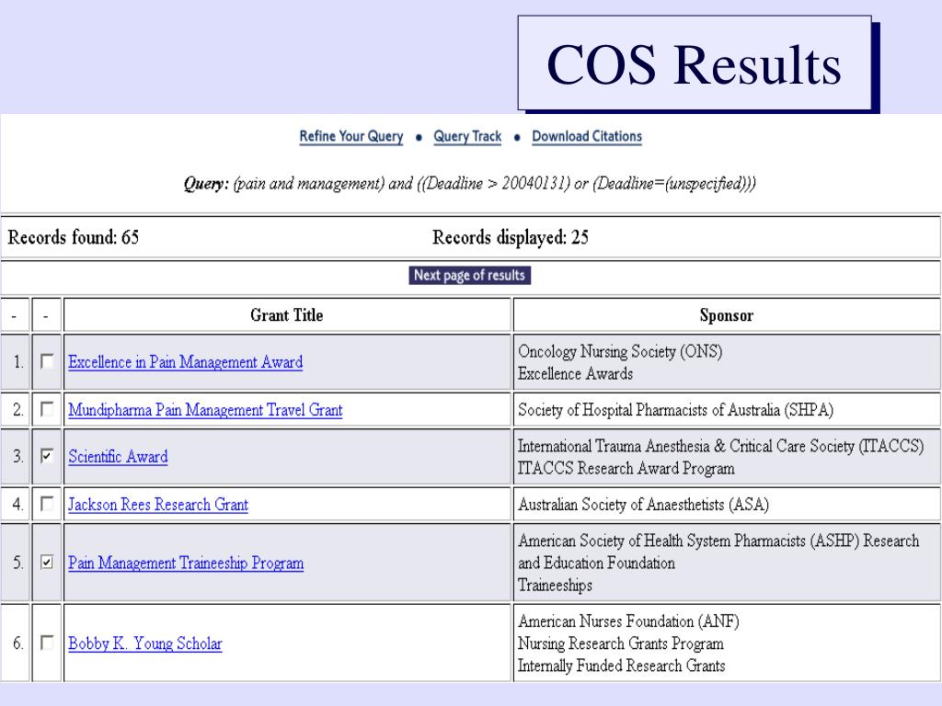Click the query string text about Deadline

tap(470, 183)
